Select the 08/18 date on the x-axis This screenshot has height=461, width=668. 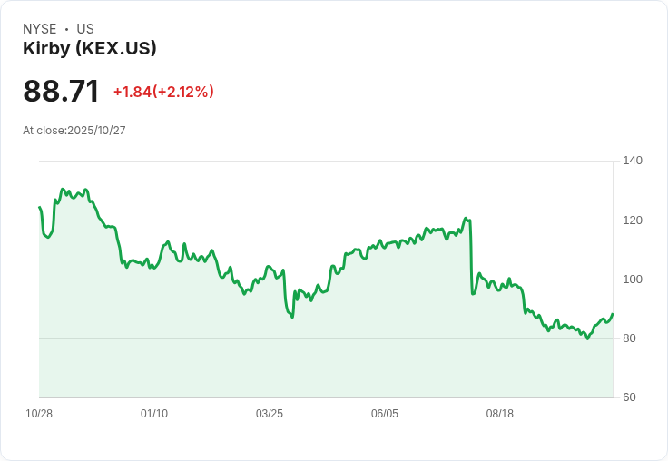coord(500,414)
